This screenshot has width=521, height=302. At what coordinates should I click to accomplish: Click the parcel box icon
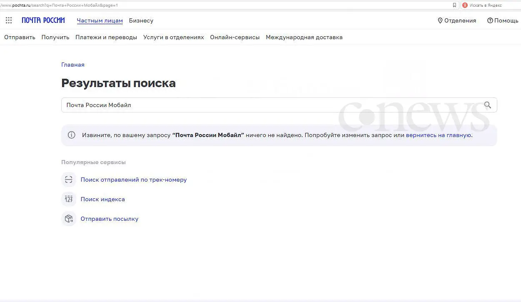click(69, 219)
